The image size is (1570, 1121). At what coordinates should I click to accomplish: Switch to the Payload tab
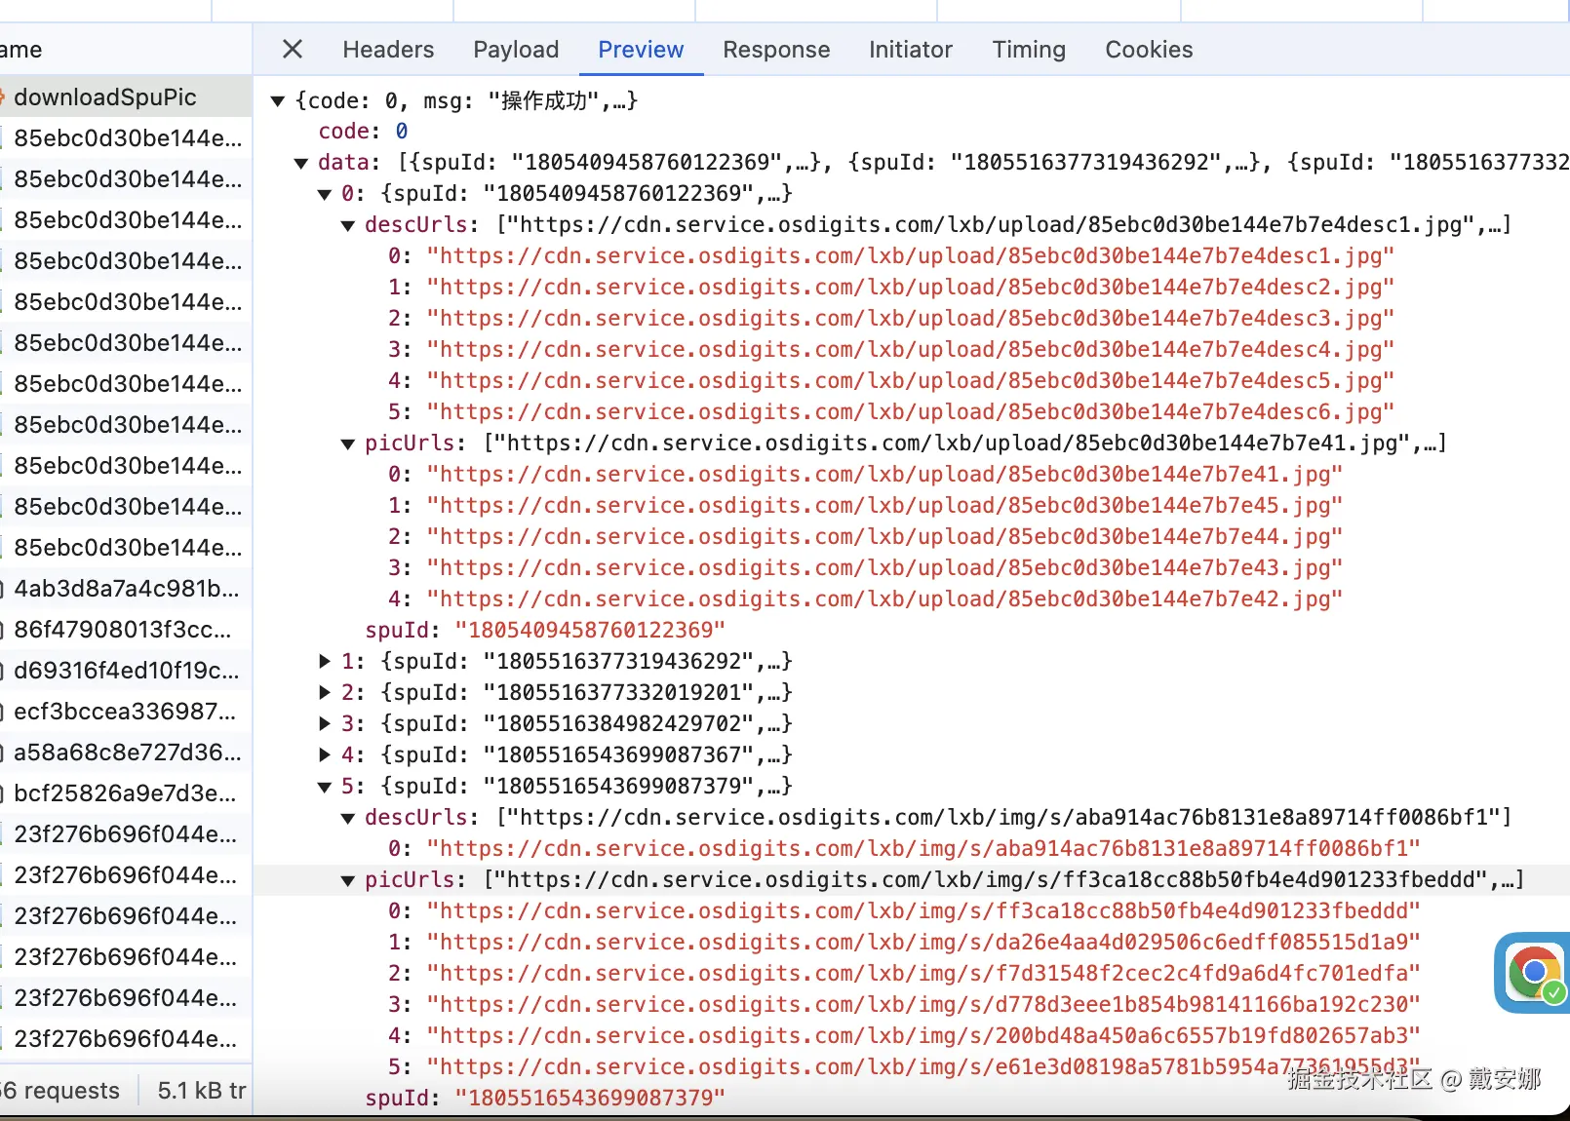coord(516,50)
